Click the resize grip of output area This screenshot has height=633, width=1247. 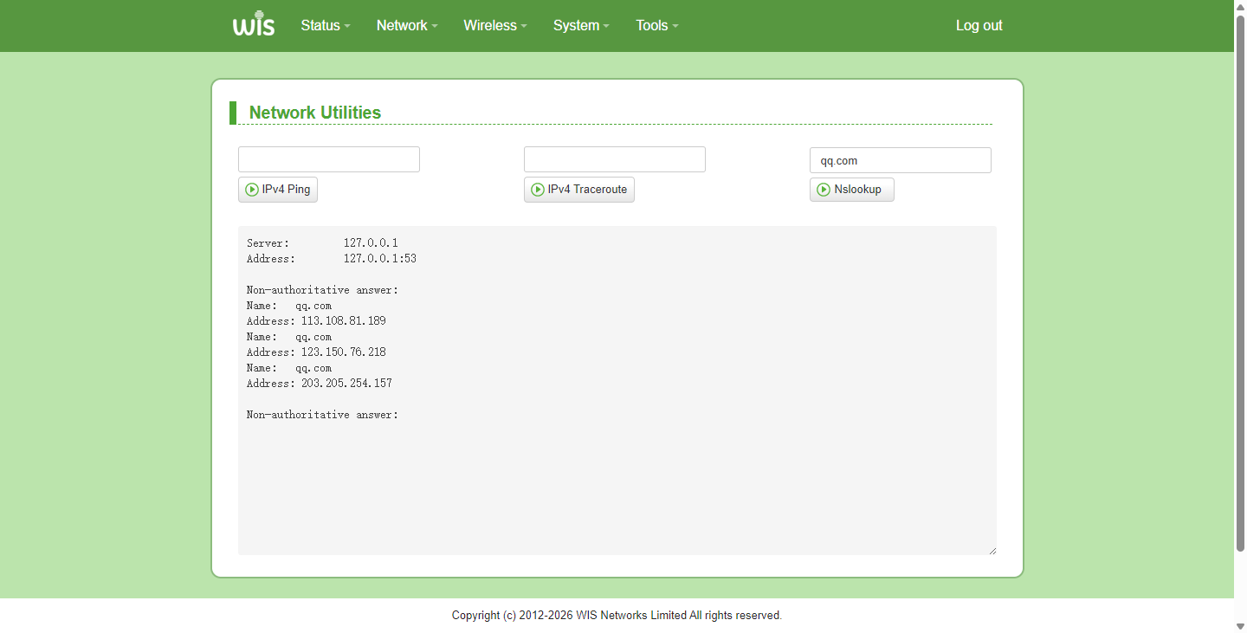[992, 550]
